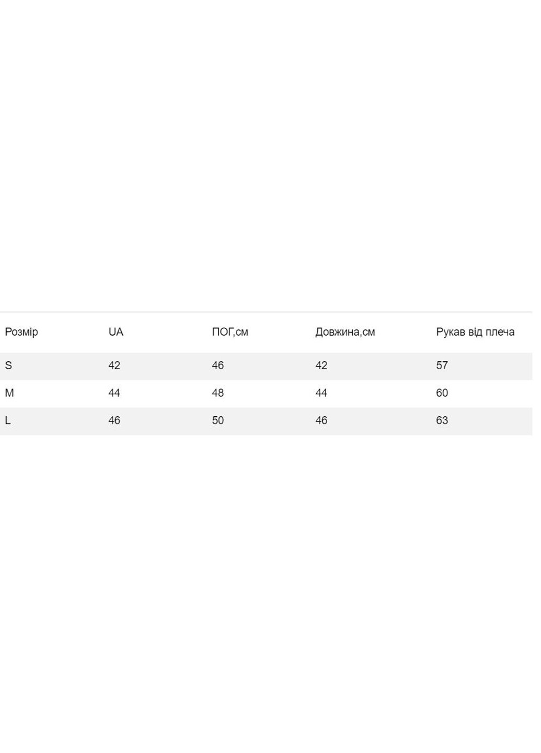Click the ПОГ,см column header
This screenshot has width=541, height=753.
pyautogui.click(x=230, y=332)
